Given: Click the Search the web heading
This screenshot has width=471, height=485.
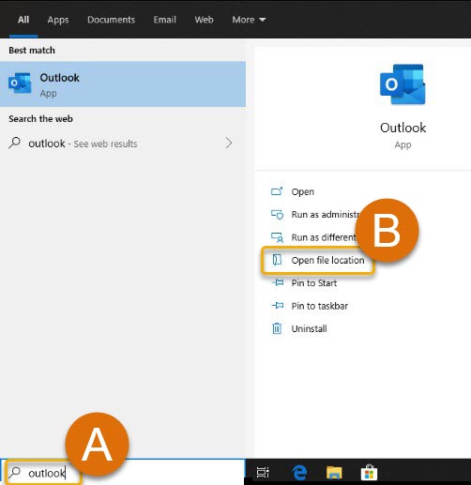Looking at the screenshot, I should (x=40, y=119).
